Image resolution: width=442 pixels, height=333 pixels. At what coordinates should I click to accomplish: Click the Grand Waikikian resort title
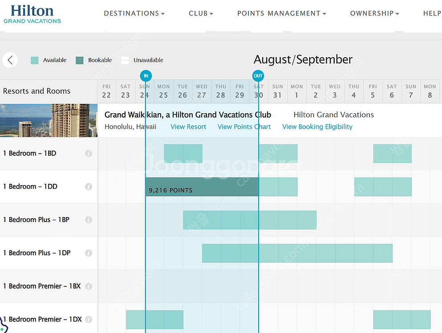pyautogui.click(x=188, y=115)
